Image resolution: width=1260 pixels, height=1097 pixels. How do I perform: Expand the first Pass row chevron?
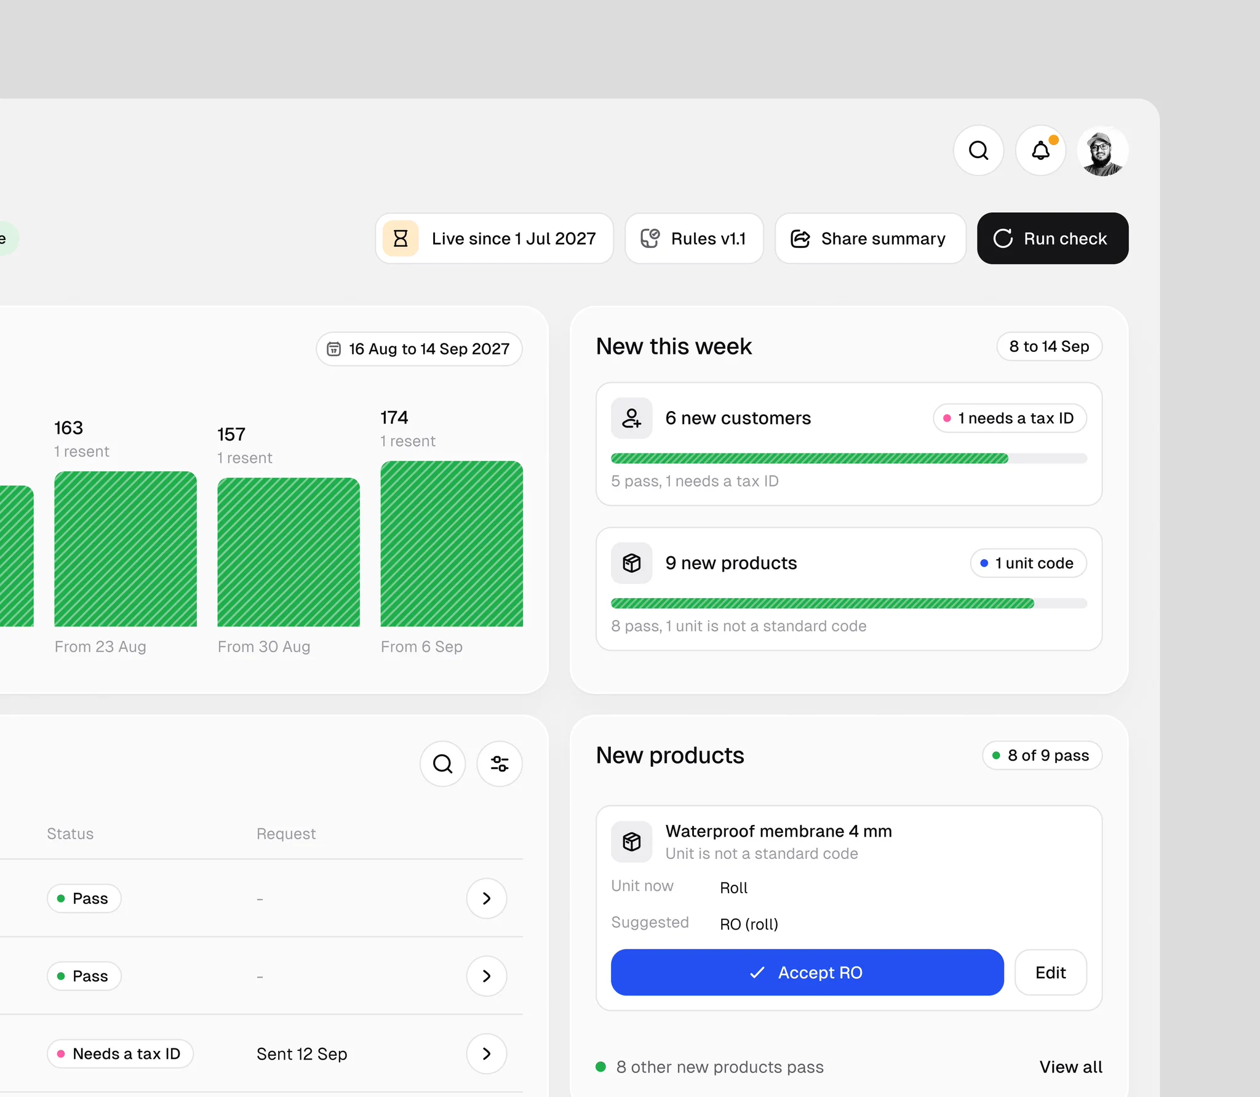[x=487, y=898]
